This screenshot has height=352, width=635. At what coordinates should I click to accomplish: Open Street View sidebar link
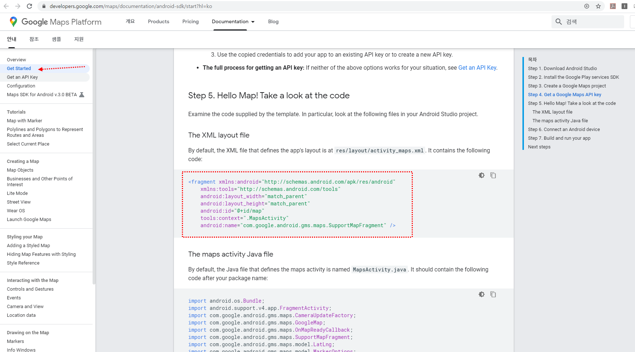point(19,202)
